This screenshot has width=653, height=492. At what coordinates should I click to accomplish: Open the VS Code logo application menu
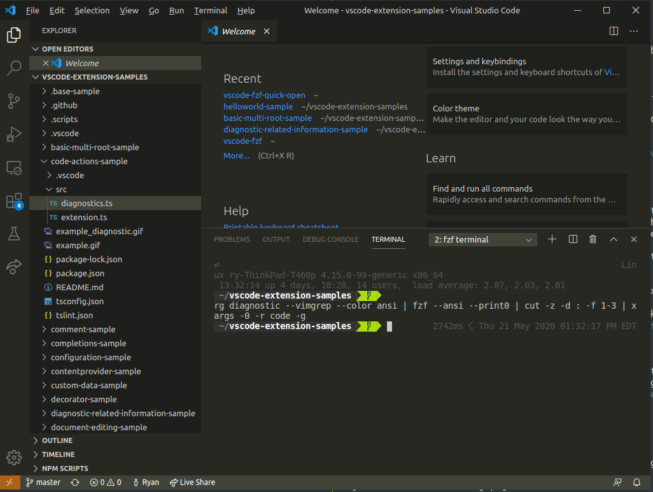pyautogui.click(x=11, y=10)
